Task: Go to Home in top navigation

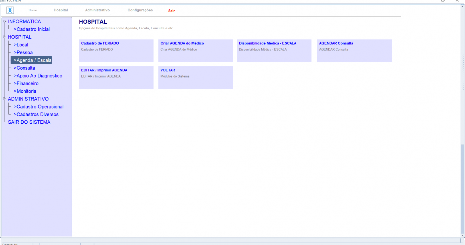Action: pos(33,10)
